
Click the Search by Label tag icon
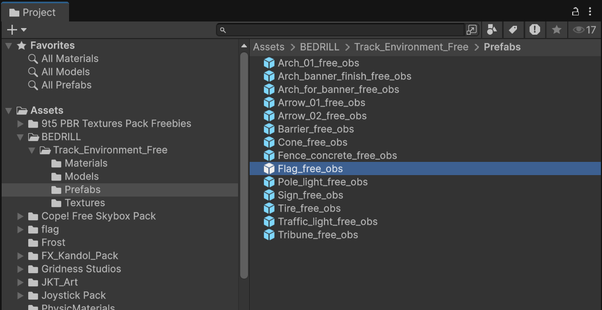(x=513, y=30)
